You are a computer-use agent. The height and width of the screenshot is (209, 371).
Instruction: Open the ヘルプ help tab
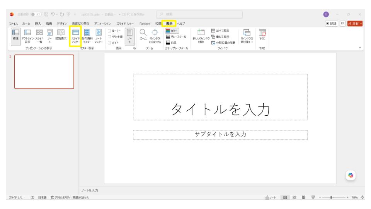point(181,24)
